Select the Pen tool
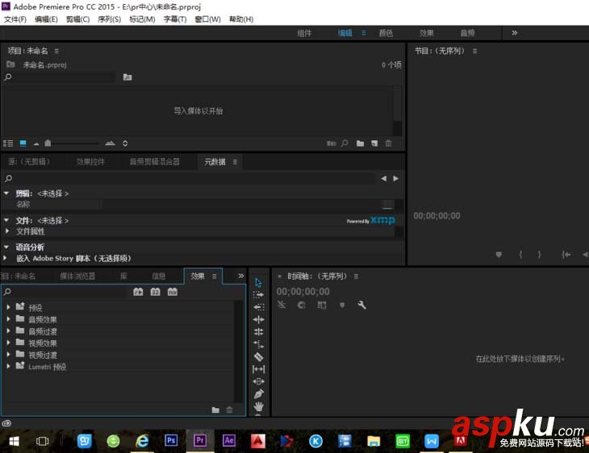 [x=258, y=393]
